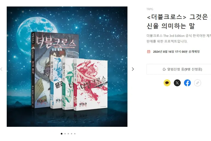Screen dimensions: 211x141
Task: Click the red 더블크로스 rulebook cover
Action: [x=91, y=85]
